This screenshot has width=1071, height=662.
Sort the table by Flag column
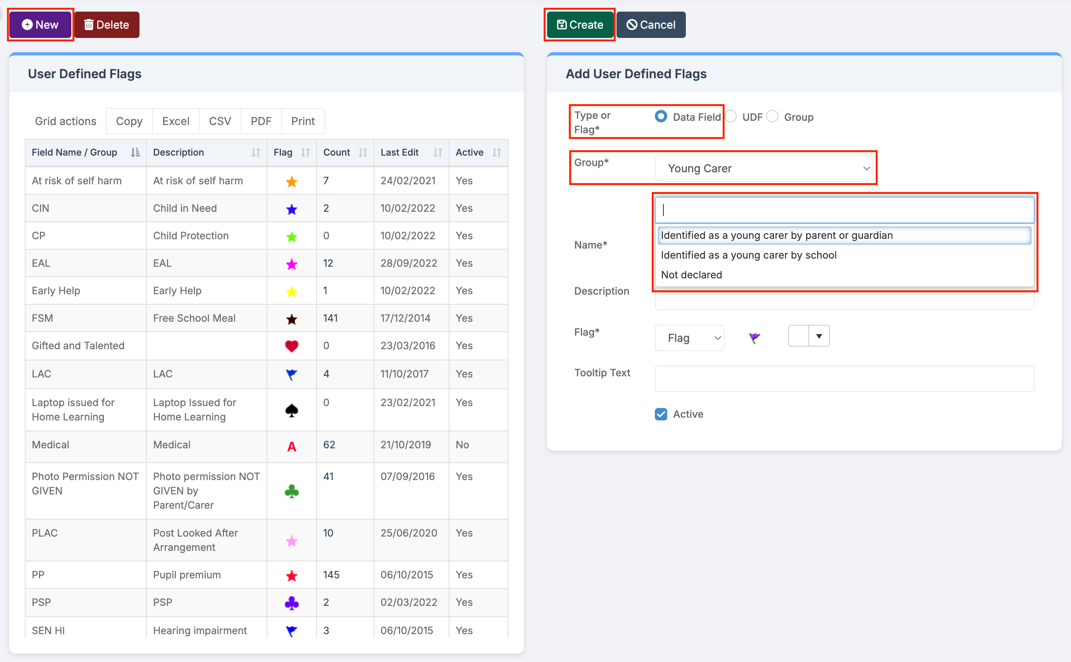point(292,153)
